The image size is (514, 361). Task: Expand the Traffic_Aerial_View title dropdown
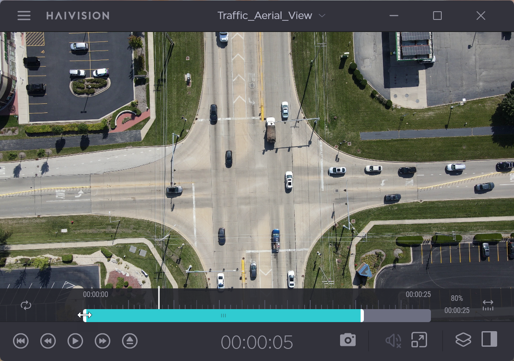321,16
